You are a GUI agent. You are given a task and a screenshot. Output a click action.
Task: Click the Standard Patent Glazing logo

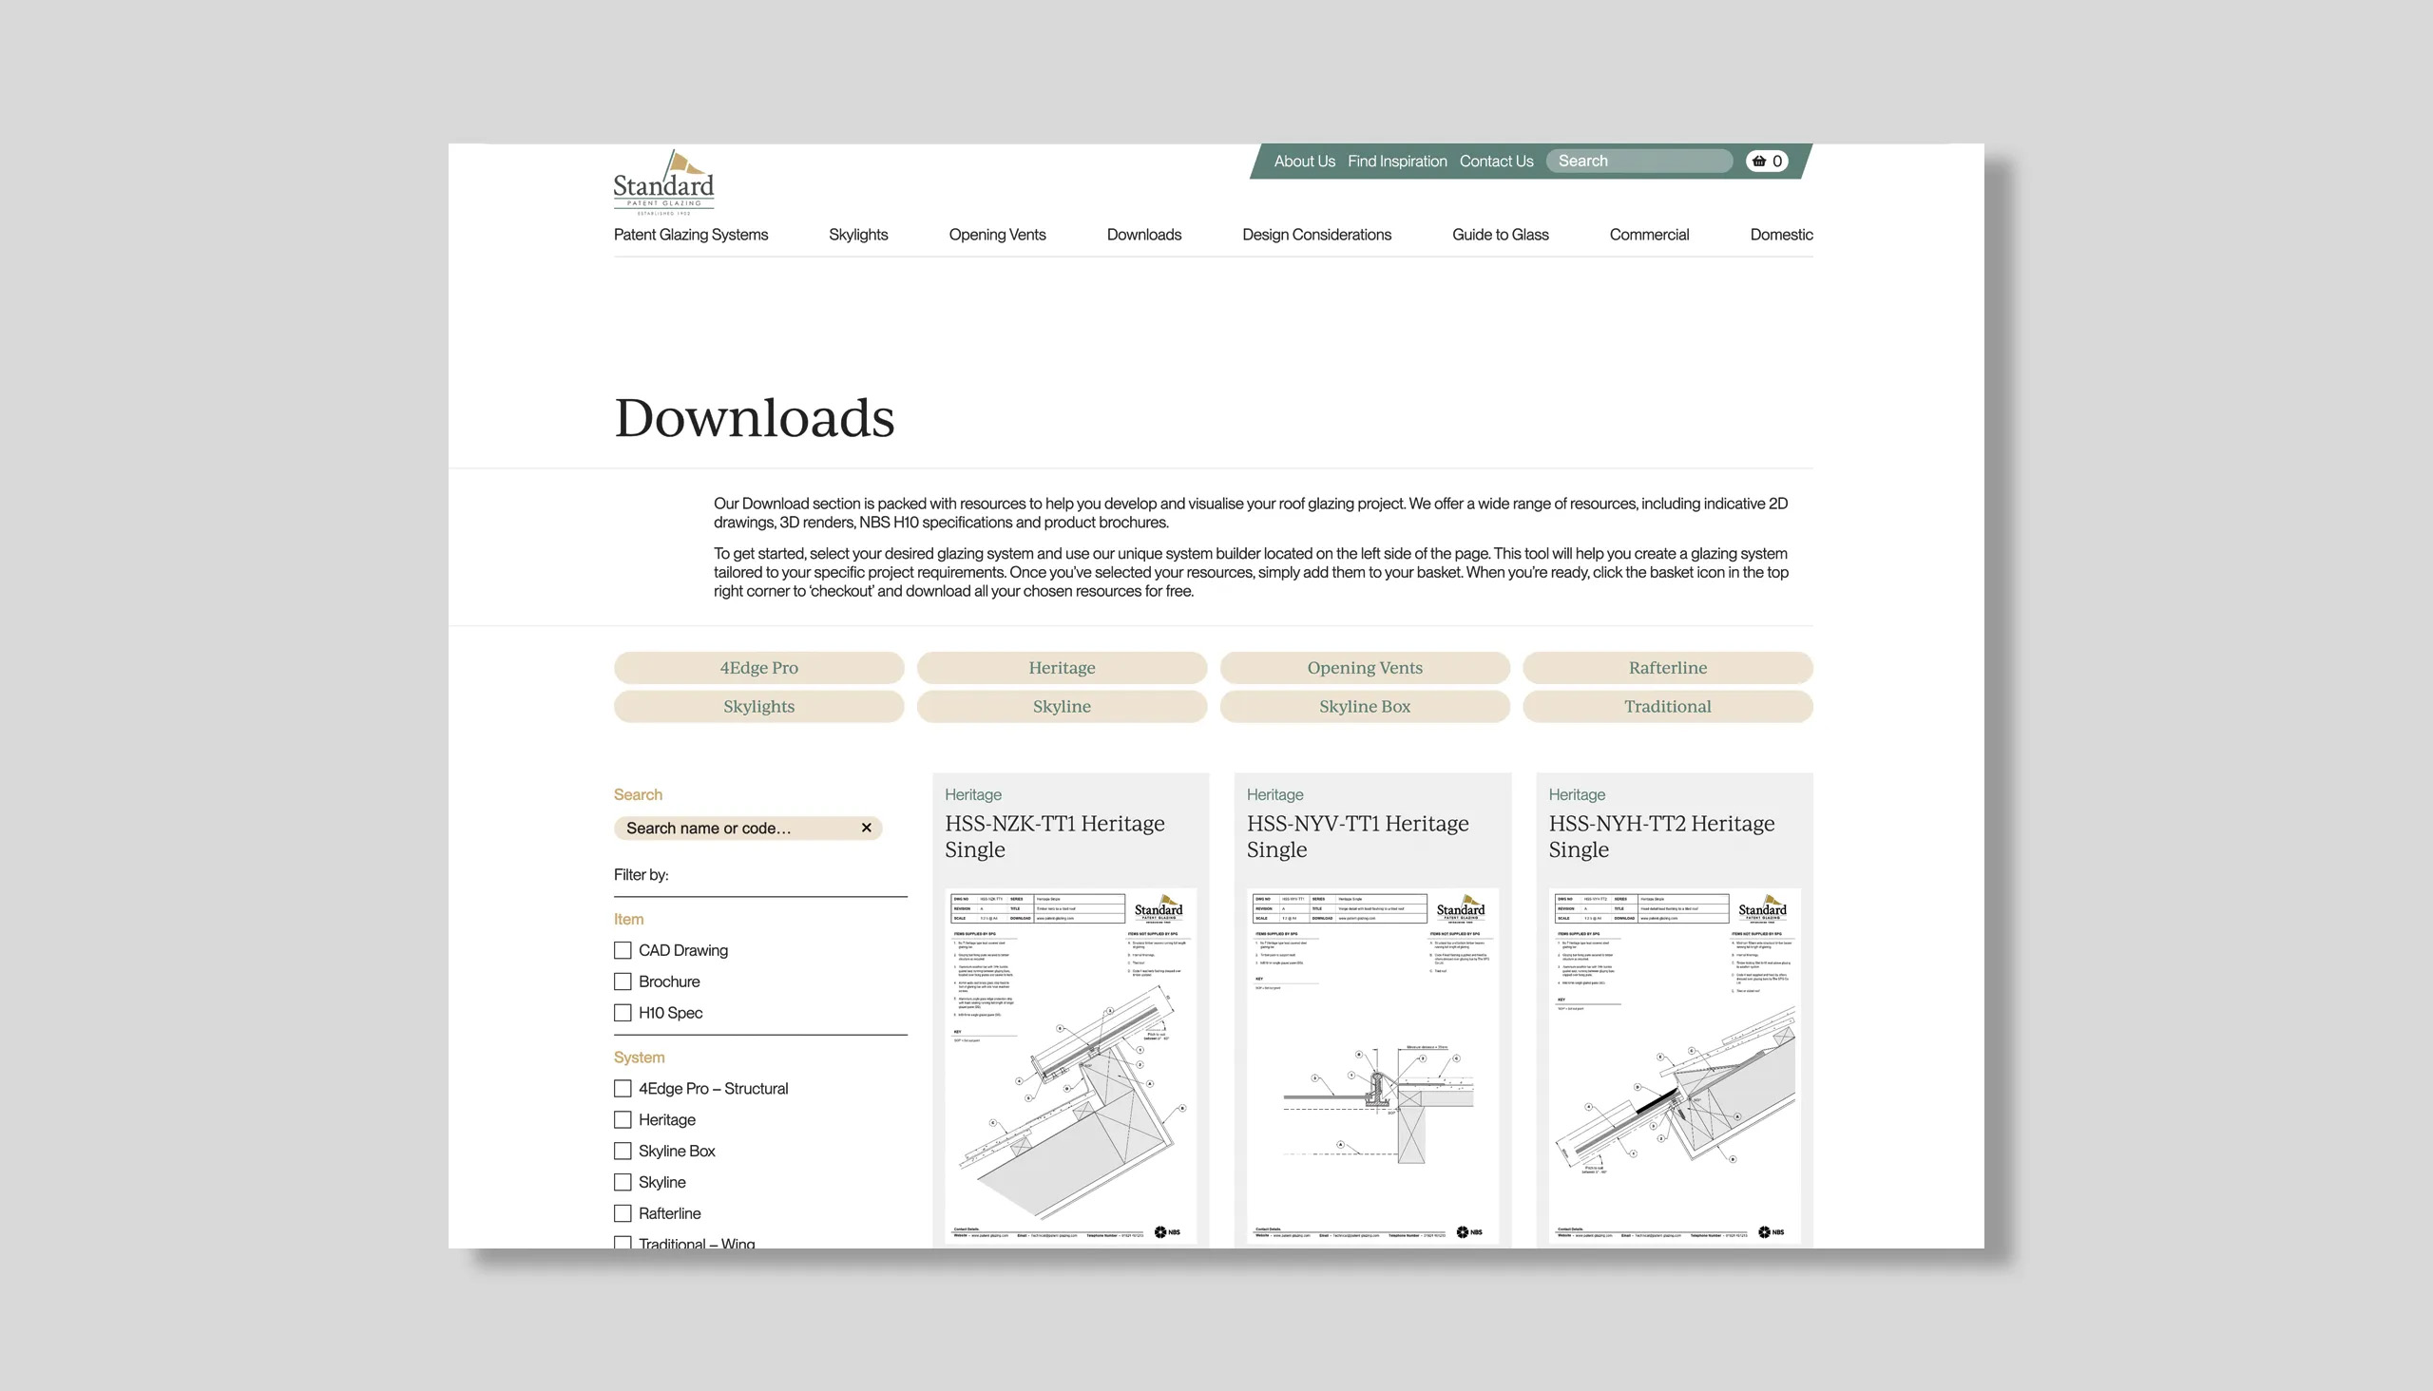tap(663, 182)
